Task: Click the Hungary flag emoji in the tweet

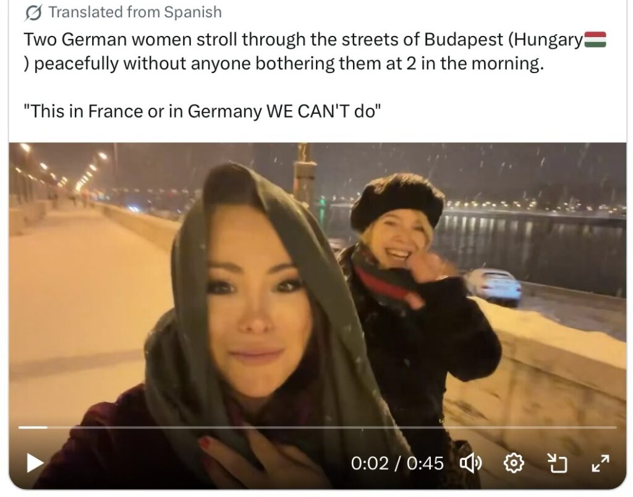Action: (x=595, y=40)
